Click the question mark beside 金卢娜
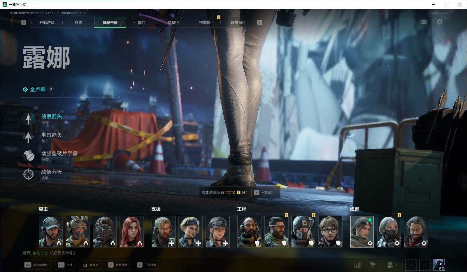This screenshot has width=467, height=272. (51, 90)
